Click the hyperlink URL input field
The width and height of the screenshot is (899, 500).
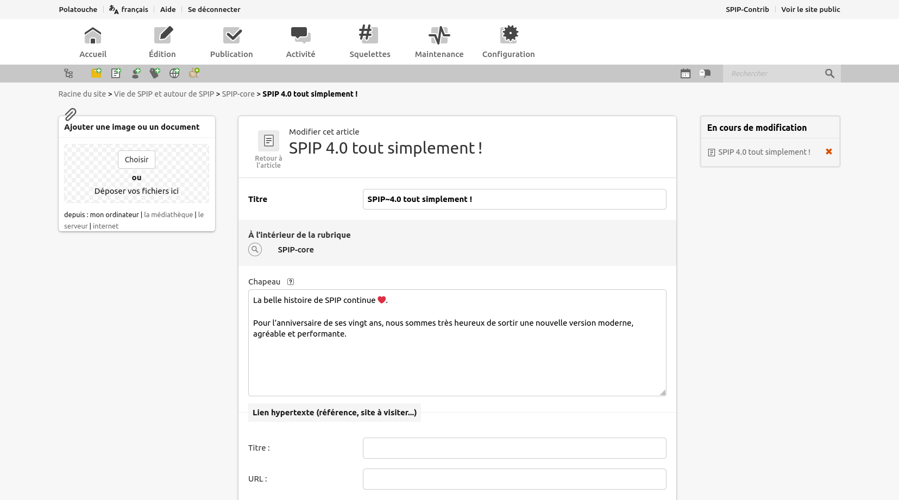pyautogui.click(x=514, y=479)
